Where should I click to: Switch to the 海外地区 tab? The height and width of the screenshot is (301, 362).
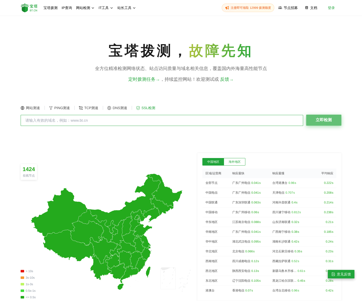[235, 162]
